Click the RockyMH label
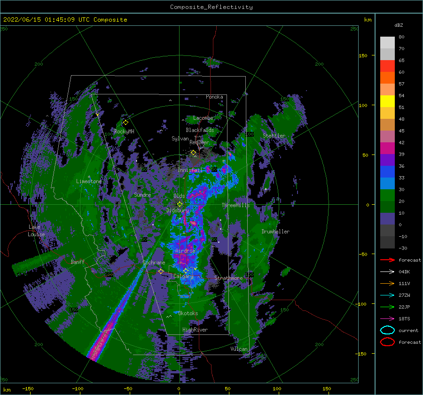 coord(124,132)
